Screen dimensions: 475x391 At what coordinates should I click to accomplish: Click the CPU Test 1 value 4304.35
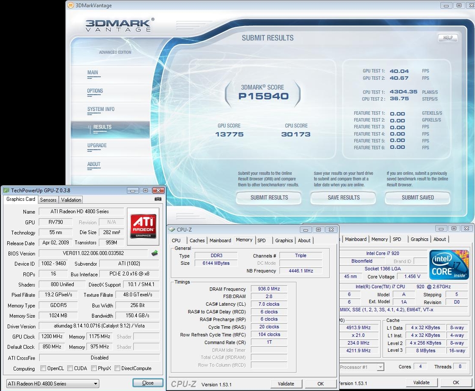tap(403, 92)
